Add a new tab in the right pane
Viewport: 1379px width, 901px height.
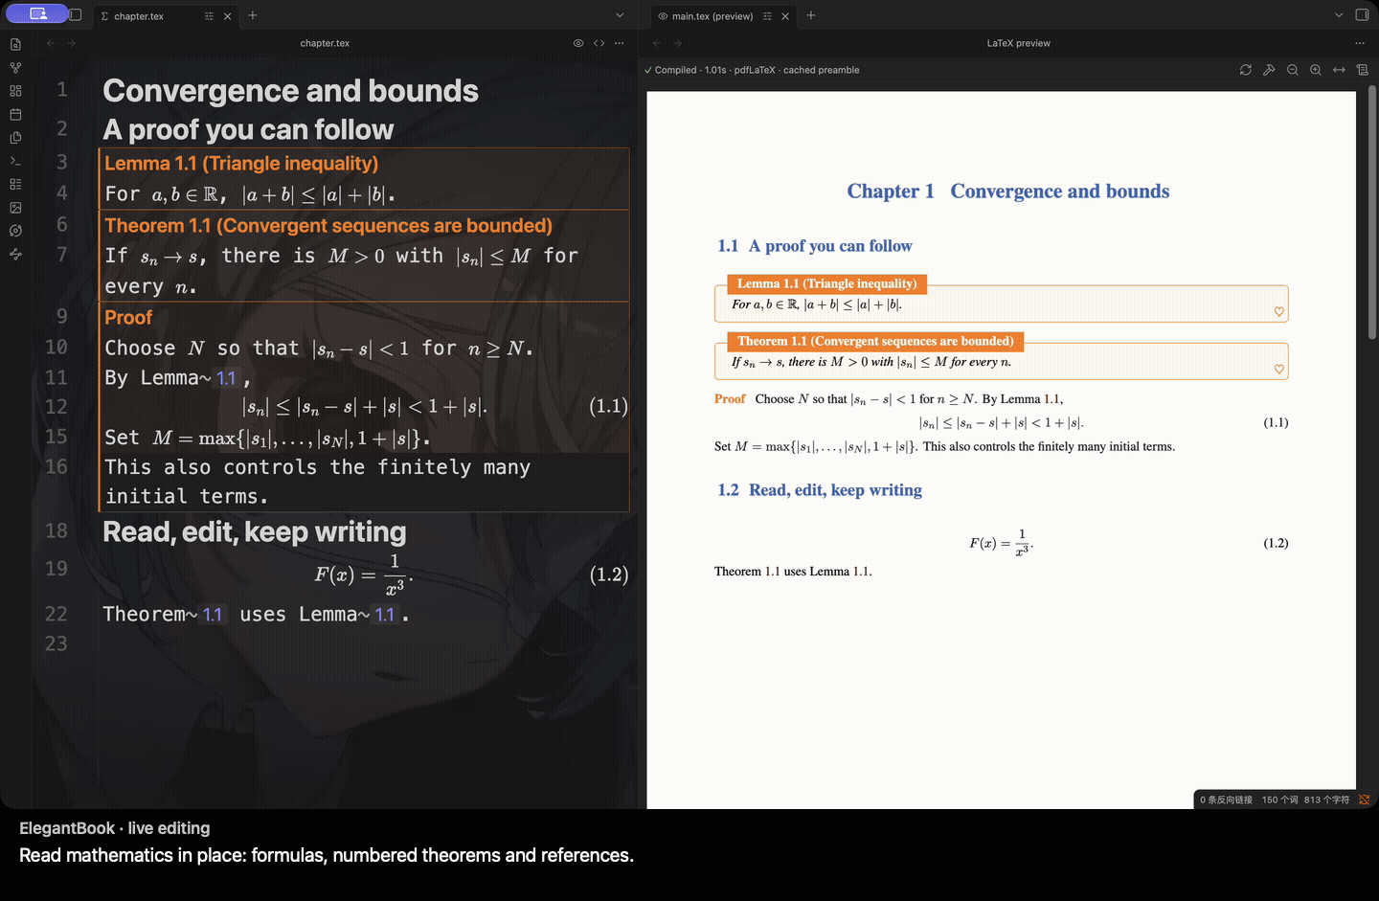pos(811,15)
